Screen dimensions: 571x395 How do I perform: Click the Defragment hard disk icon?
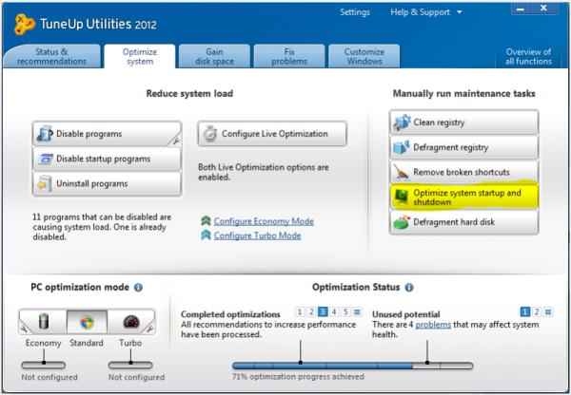tap(402, 222)
